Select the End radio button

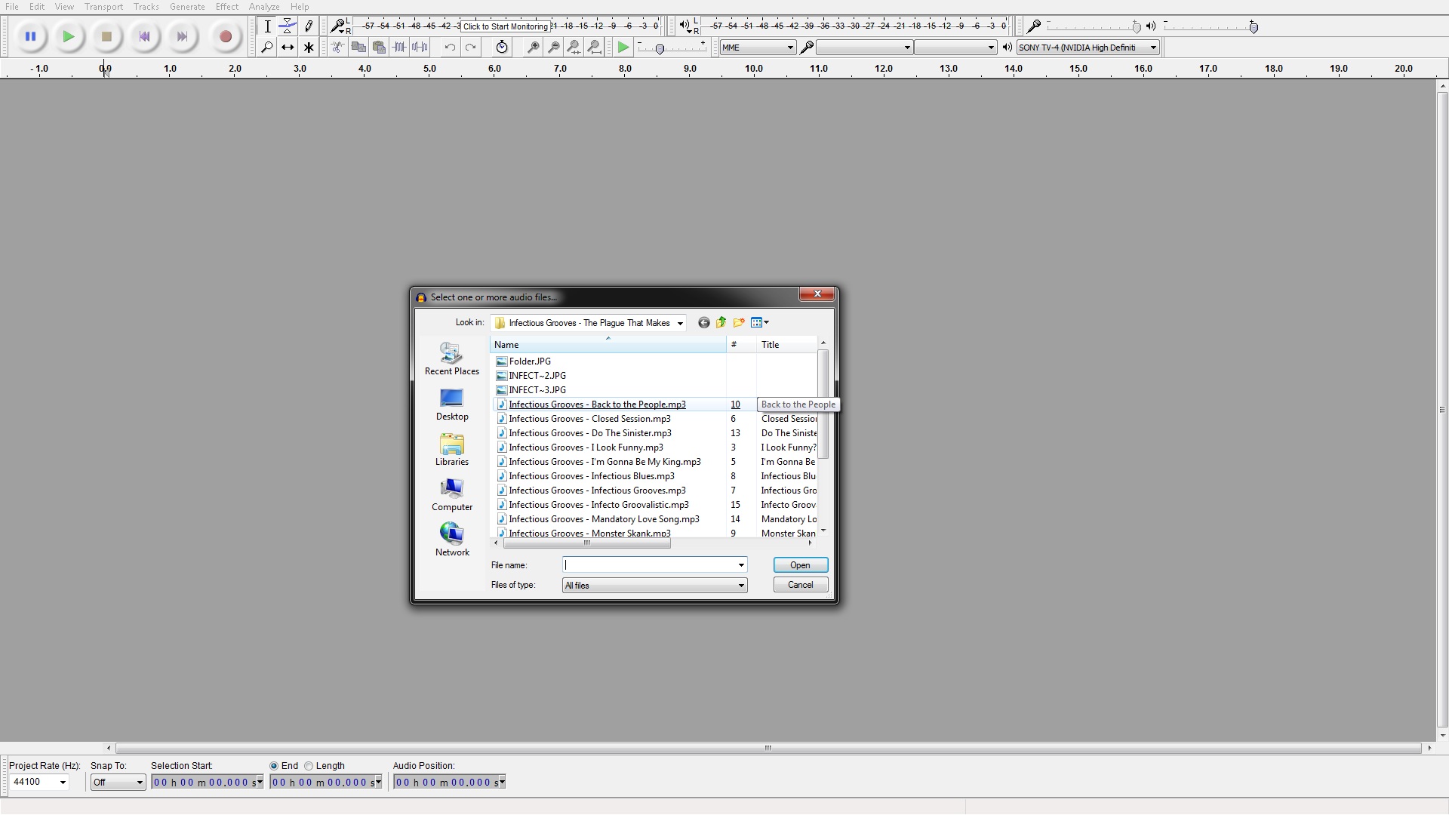[x=274, y=766]
